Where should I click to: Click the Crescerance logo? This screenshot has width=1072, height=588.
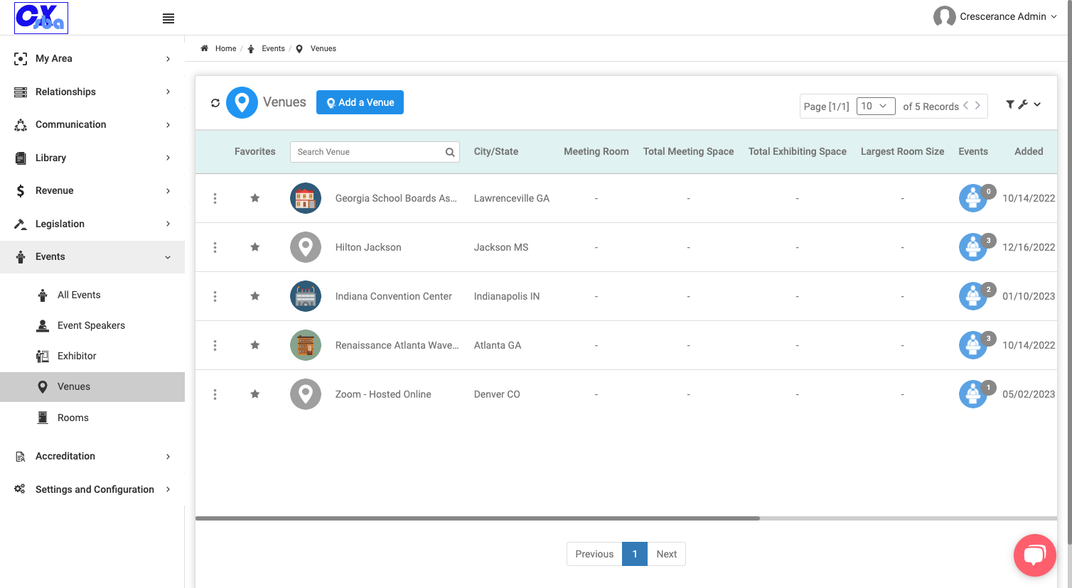tap(41, 18)
